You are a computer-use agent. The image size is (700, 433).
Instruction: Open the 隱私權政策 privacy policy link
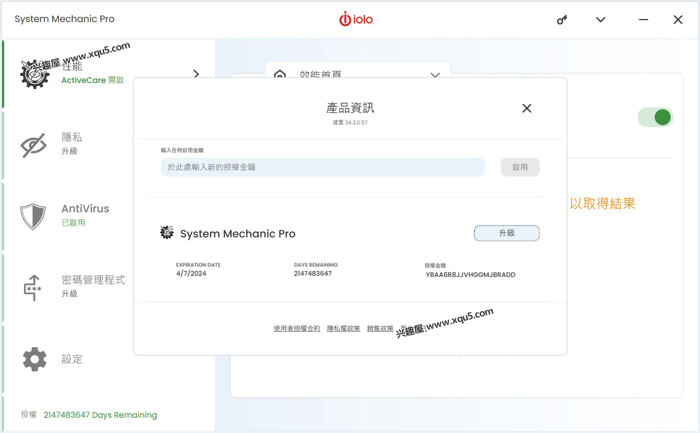point(344,328)
